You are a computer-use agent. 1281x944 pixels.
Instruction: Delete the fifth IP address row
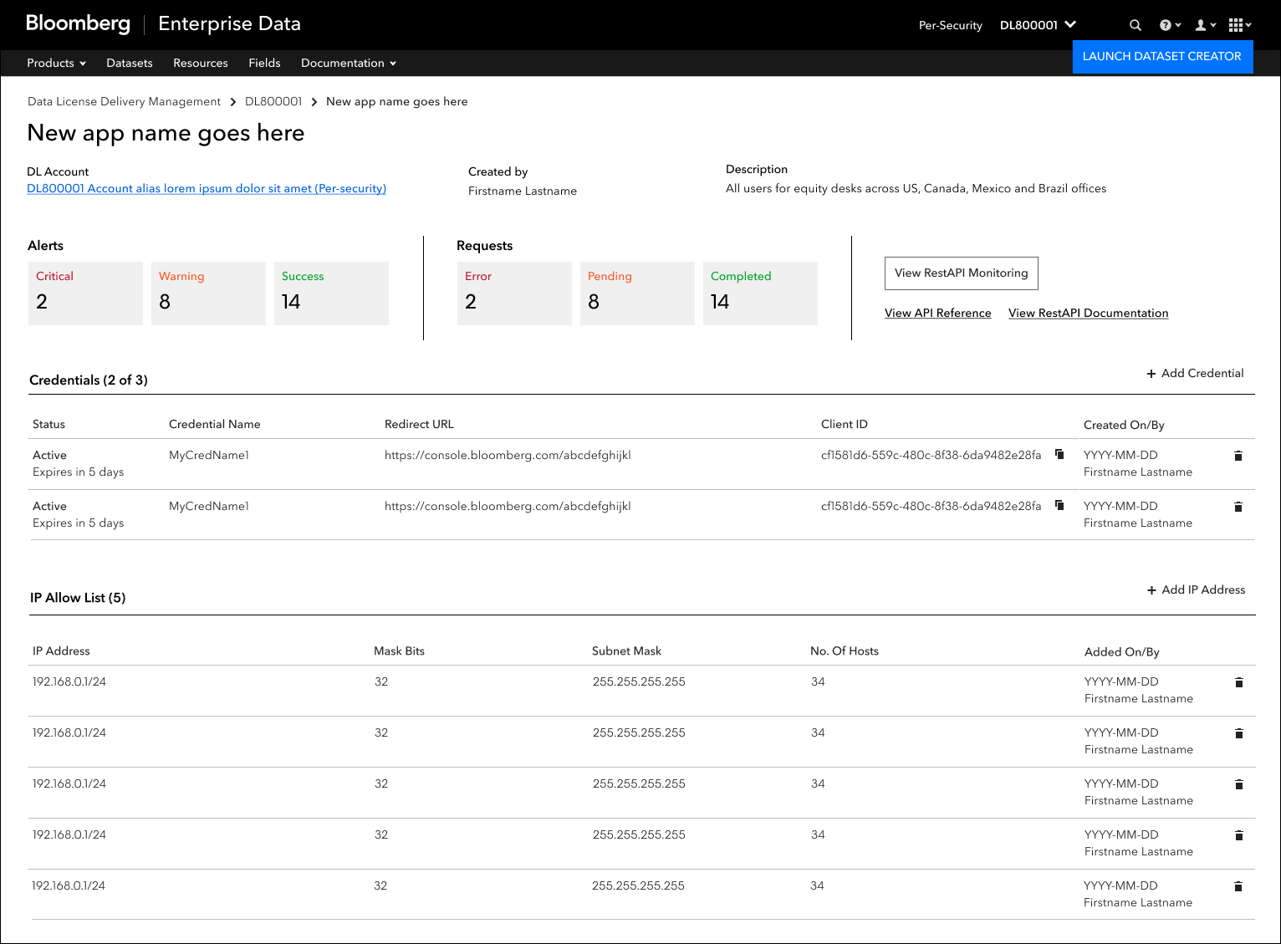pyautogui.click(x=1238, y=886)
